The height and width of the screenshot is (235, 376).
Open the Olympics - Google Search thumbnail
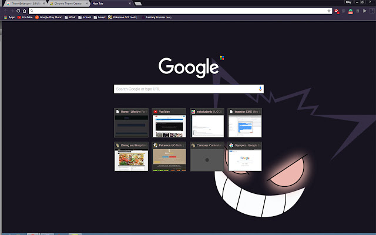point(245,156)
